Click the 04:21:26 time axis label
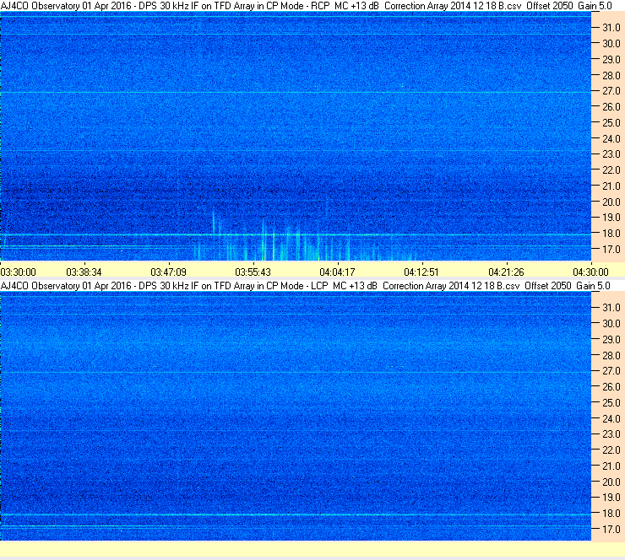 click(506, 272)
